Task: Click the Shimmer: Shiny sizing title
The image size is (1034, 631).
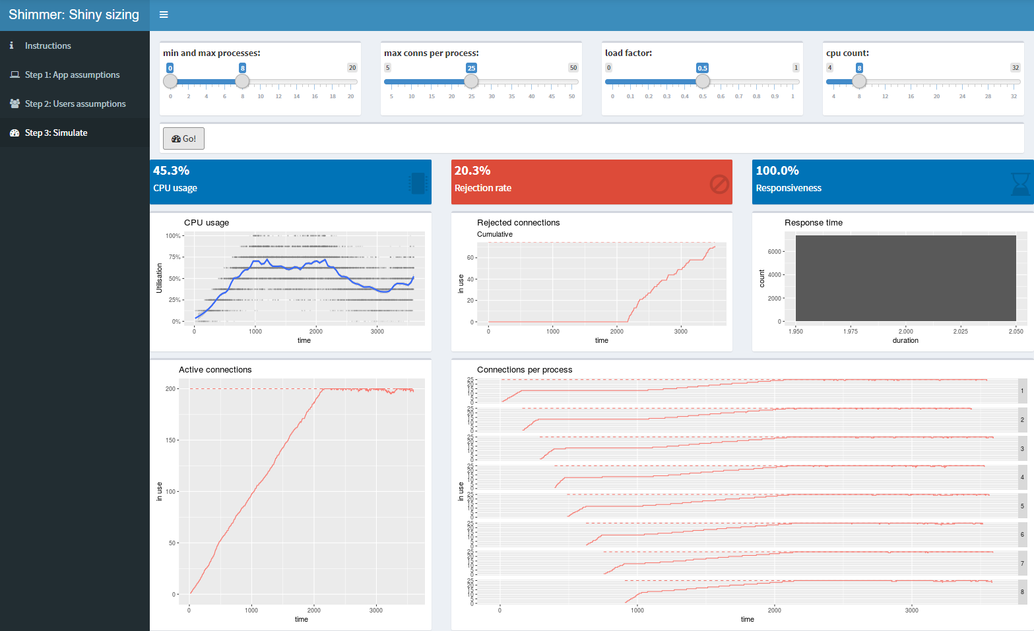Action: [74, 15]
